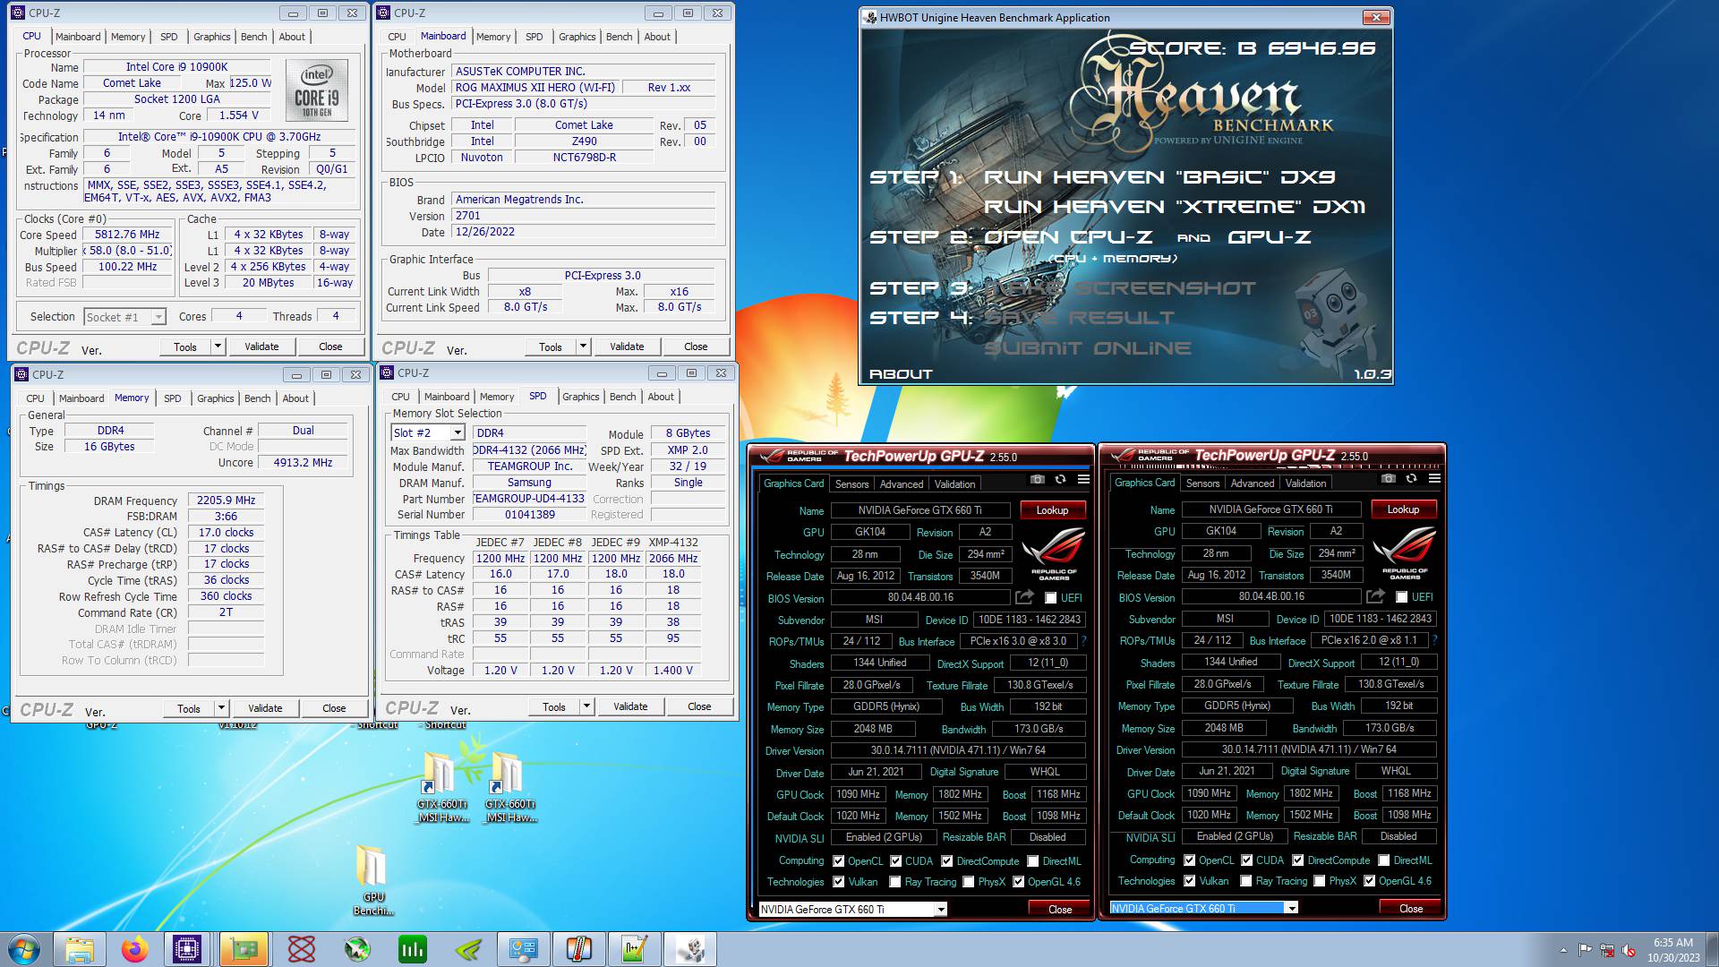
Task: Switch to Bench tab in top-left CPU-Z
Action: [254, 37]
